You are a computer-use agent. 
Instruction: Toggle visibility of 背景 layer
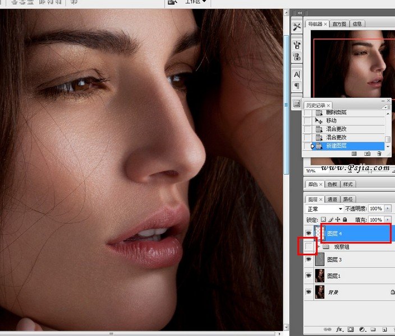309,292
